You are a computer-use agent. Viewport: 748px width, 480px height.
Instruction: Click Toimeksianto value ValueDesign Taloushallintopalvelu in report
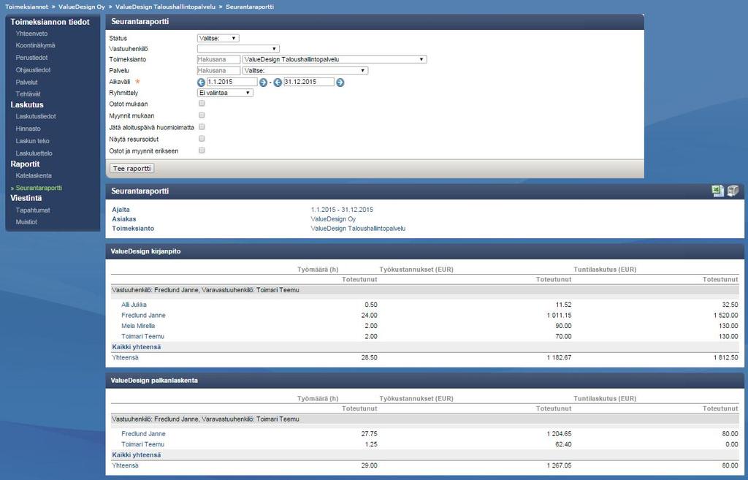(358, 229)
